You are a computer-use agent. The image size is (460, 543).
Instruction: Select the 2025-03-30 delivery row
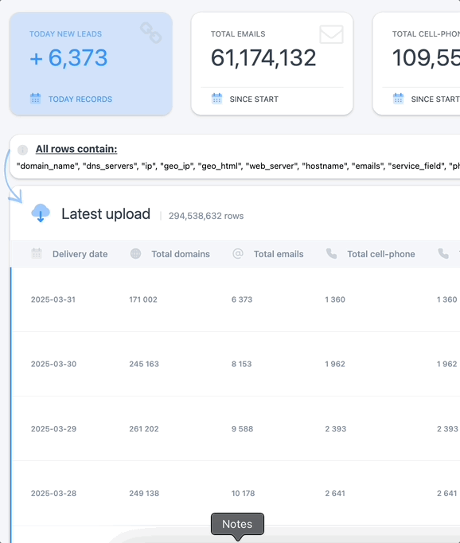coord(236,364)
